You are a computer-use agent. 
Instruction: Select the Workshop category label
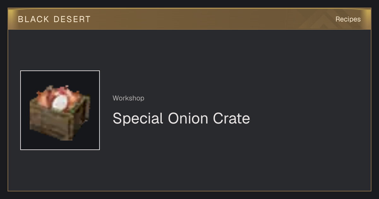click(129, 98)
